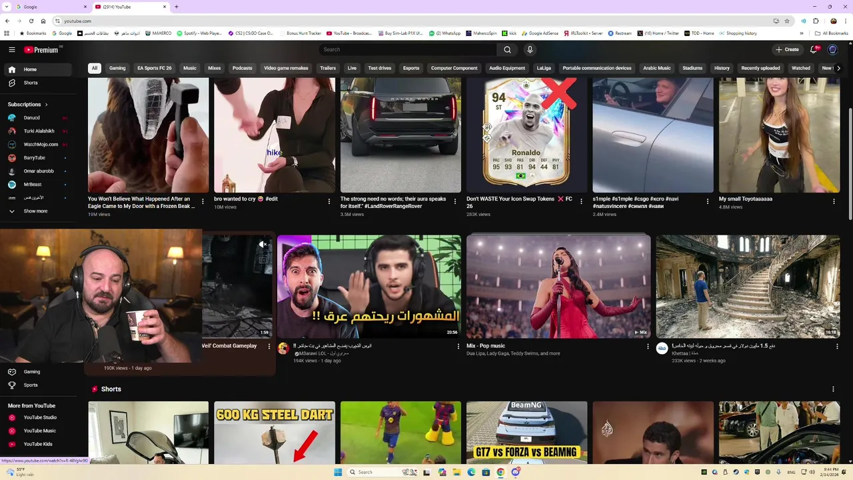The height and width of the screenshot is (480, 853).
Task: Select the Gaming filter chip
Action: click(x=117, y=68)
